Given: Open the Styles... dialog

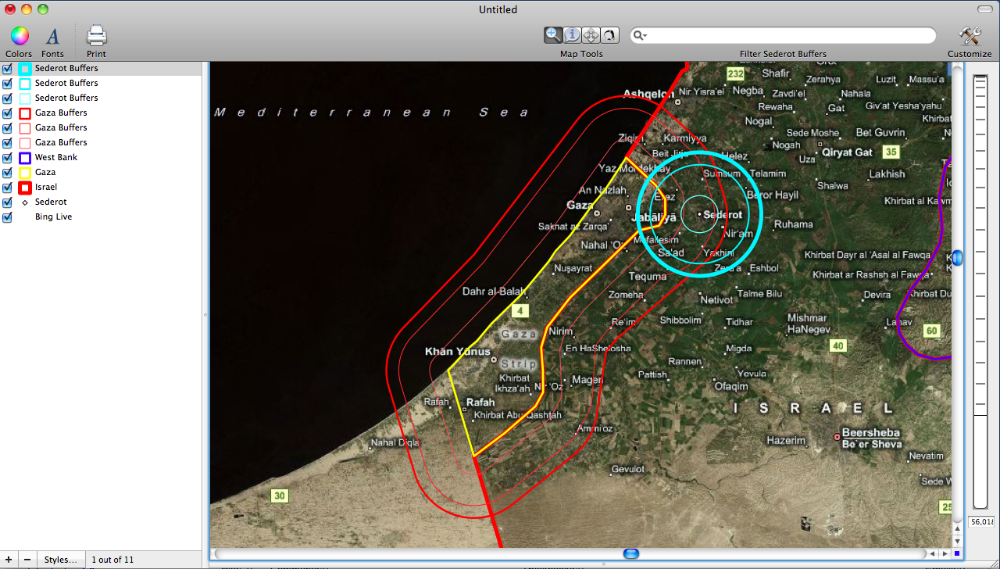Looking at the screenshot, I should (x=60, y=560).
